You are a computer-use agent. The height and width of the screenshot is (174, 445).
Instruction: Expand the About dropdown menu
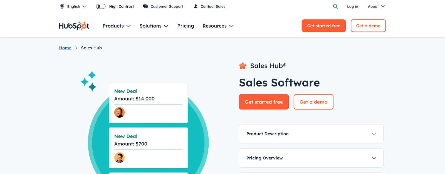(x=376, y=6)
